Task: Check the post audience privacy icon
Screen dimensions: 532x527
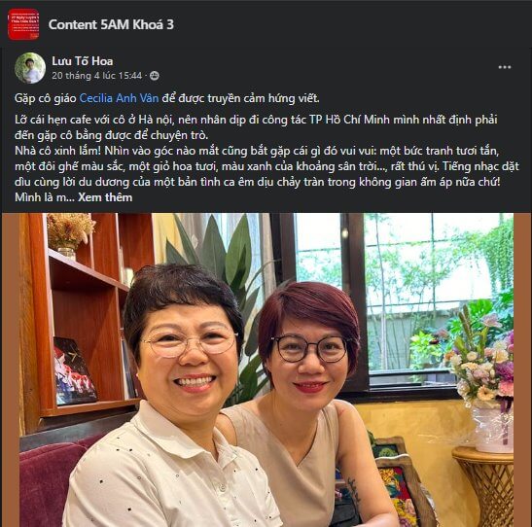Action: (x=155, y=76)
